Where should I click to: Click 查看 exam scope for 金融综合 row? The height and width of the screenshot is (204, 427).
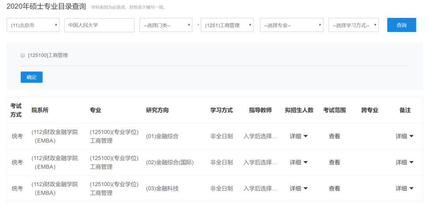(x=334, y=136)
